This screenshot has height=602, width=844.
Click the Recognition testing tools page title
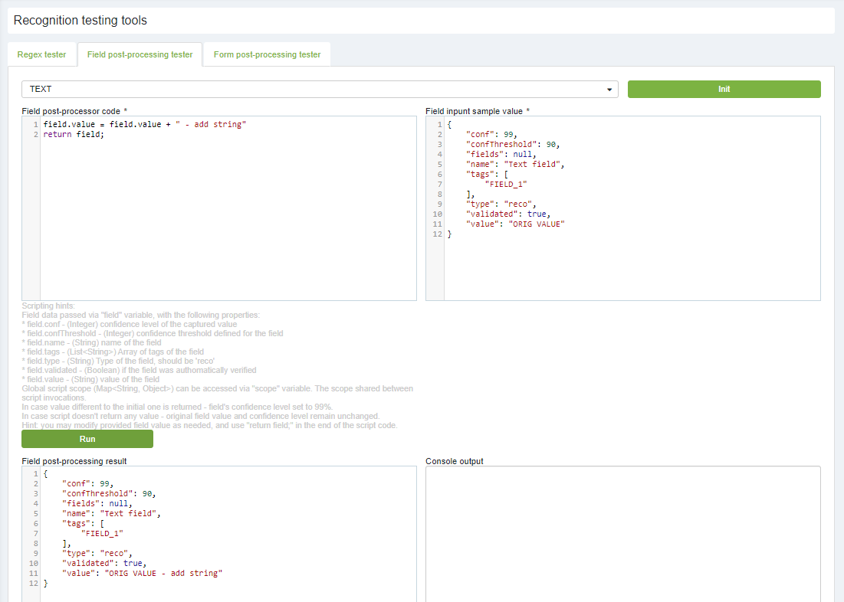80,21
